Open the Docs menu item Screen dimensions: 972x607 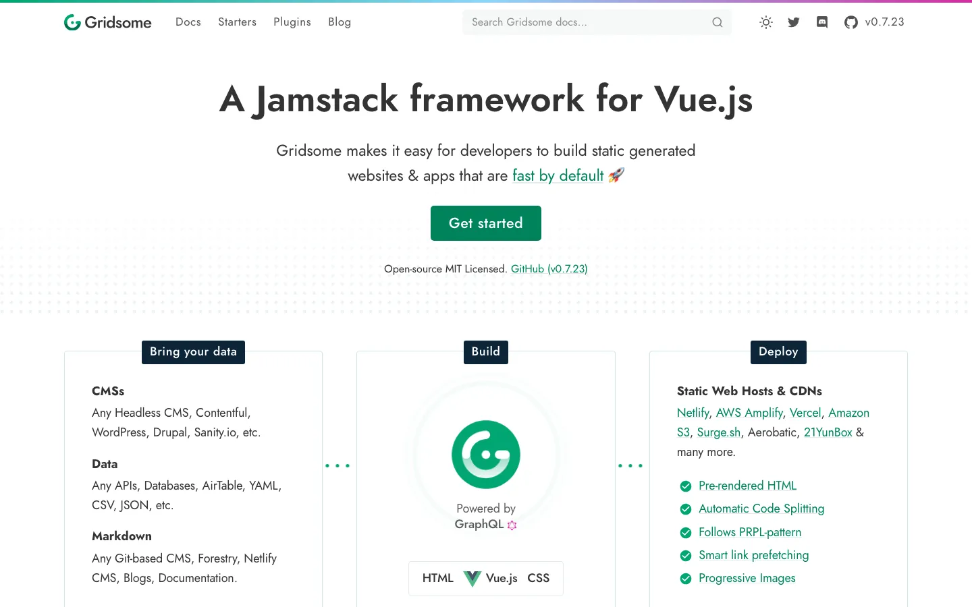pos(188,22)
